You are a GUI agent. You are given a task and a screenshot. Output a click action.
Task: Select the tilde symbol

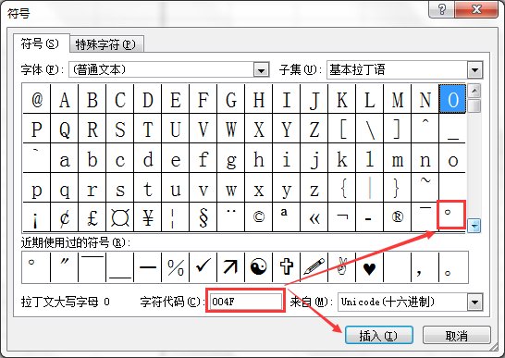pos(425,188)
